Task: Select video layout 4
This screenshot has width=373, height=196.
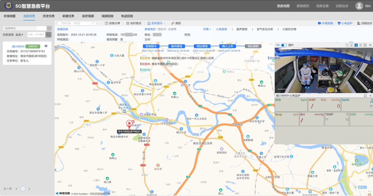Action: [360, 45]
